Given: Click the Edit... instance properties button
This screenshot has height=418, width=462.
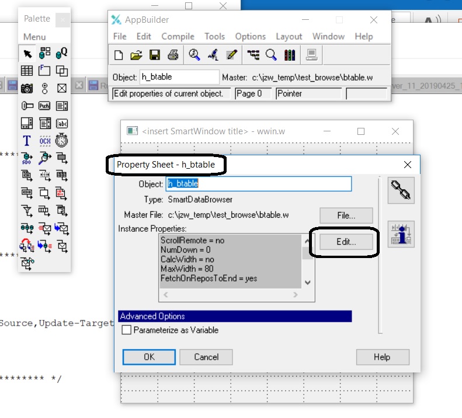Looking at the screenshot, I should click(346, 242).
